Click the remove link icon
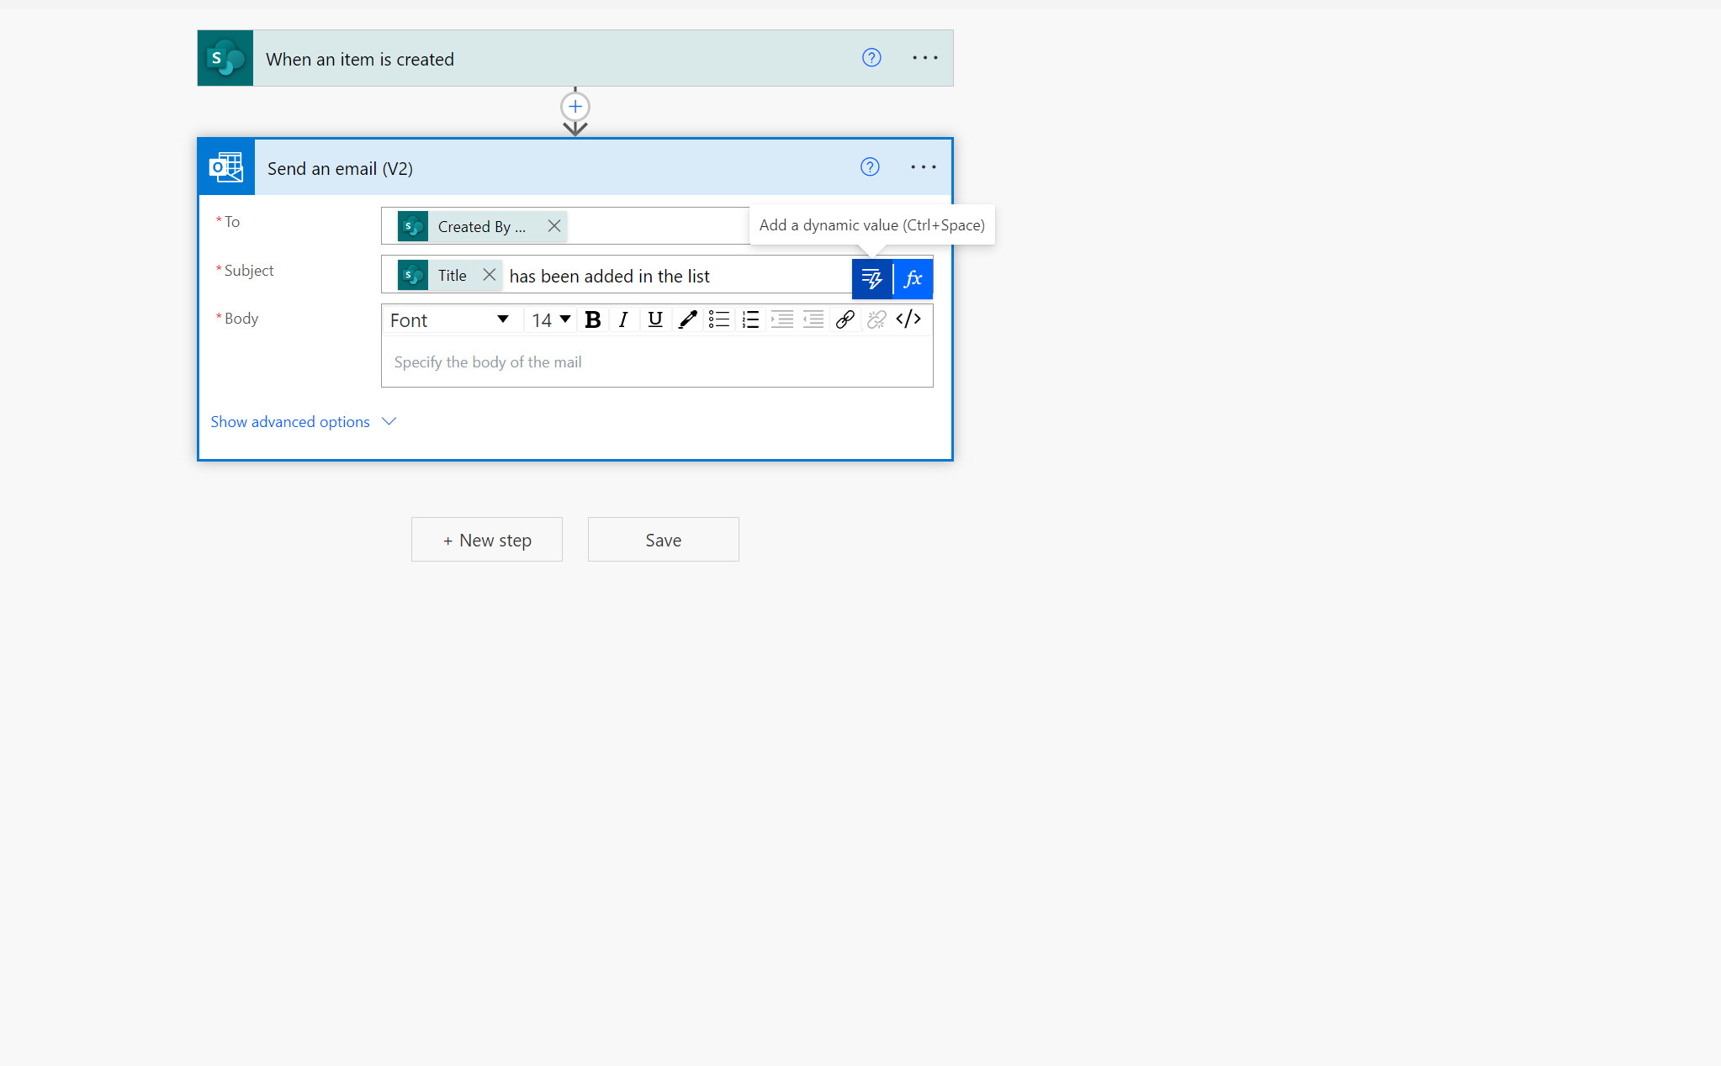The height and width of the screenshot is (1066, 1721). click(876, 320)
